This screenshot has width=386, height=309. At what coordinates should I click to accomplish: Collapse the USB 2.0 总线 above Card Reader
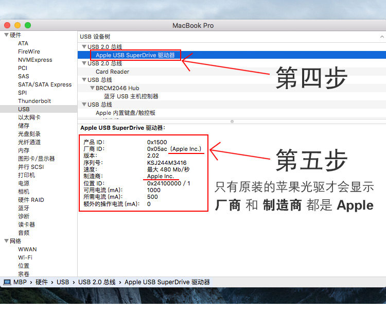84,63
